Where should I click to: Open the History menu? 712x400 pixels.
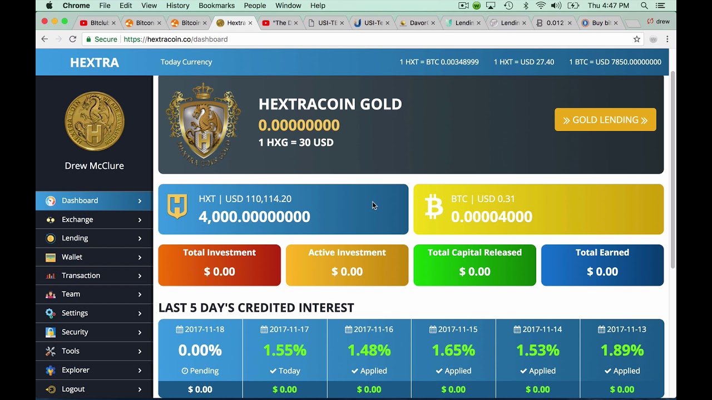tap(178, 6)
